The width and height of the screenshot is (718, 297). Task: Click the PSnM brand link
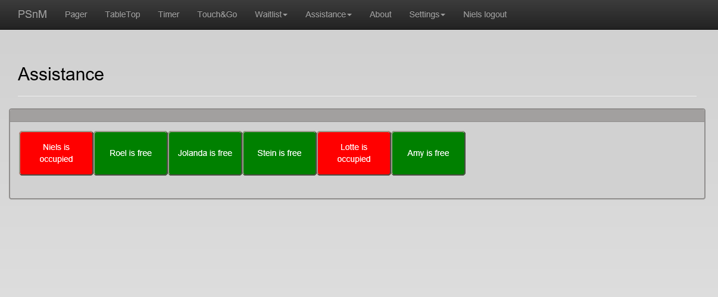[32, 14]
